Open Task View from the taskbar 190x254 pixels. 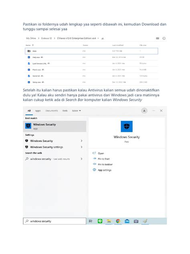pos(91,221)
